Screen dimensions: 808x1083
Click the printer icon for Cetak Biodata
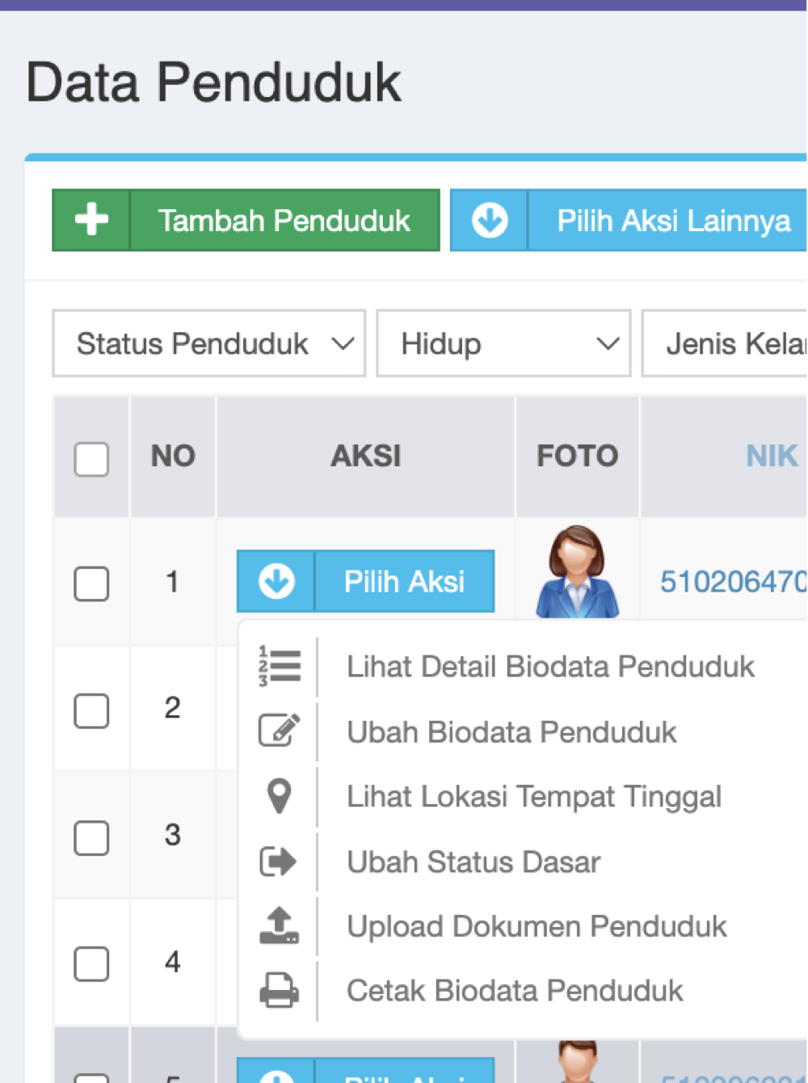[x=279, y=989]
